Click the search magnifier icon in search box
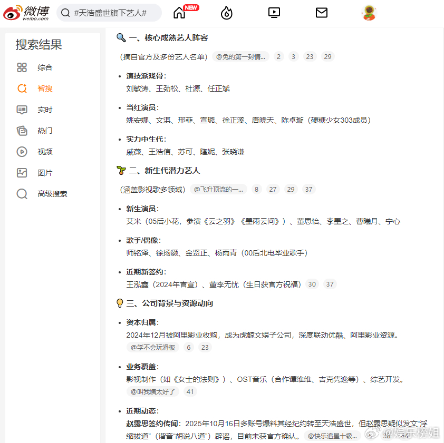 pos(65,13)
